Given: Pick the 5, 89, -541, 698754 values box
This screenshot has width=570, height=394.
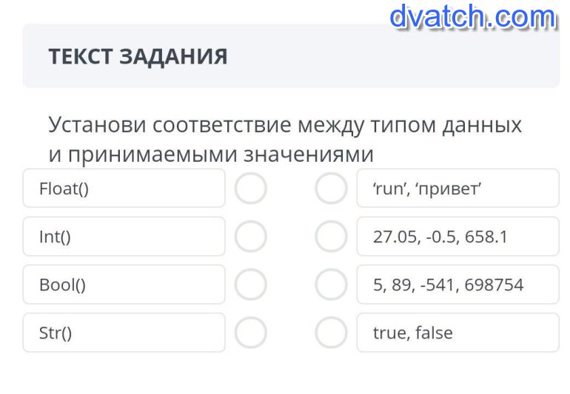Looking at the screenshot, I should point(457,285).
